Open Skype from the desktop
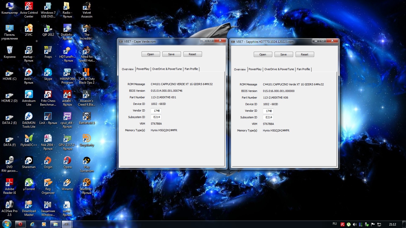Screen dimensions: 406x228 48,74
